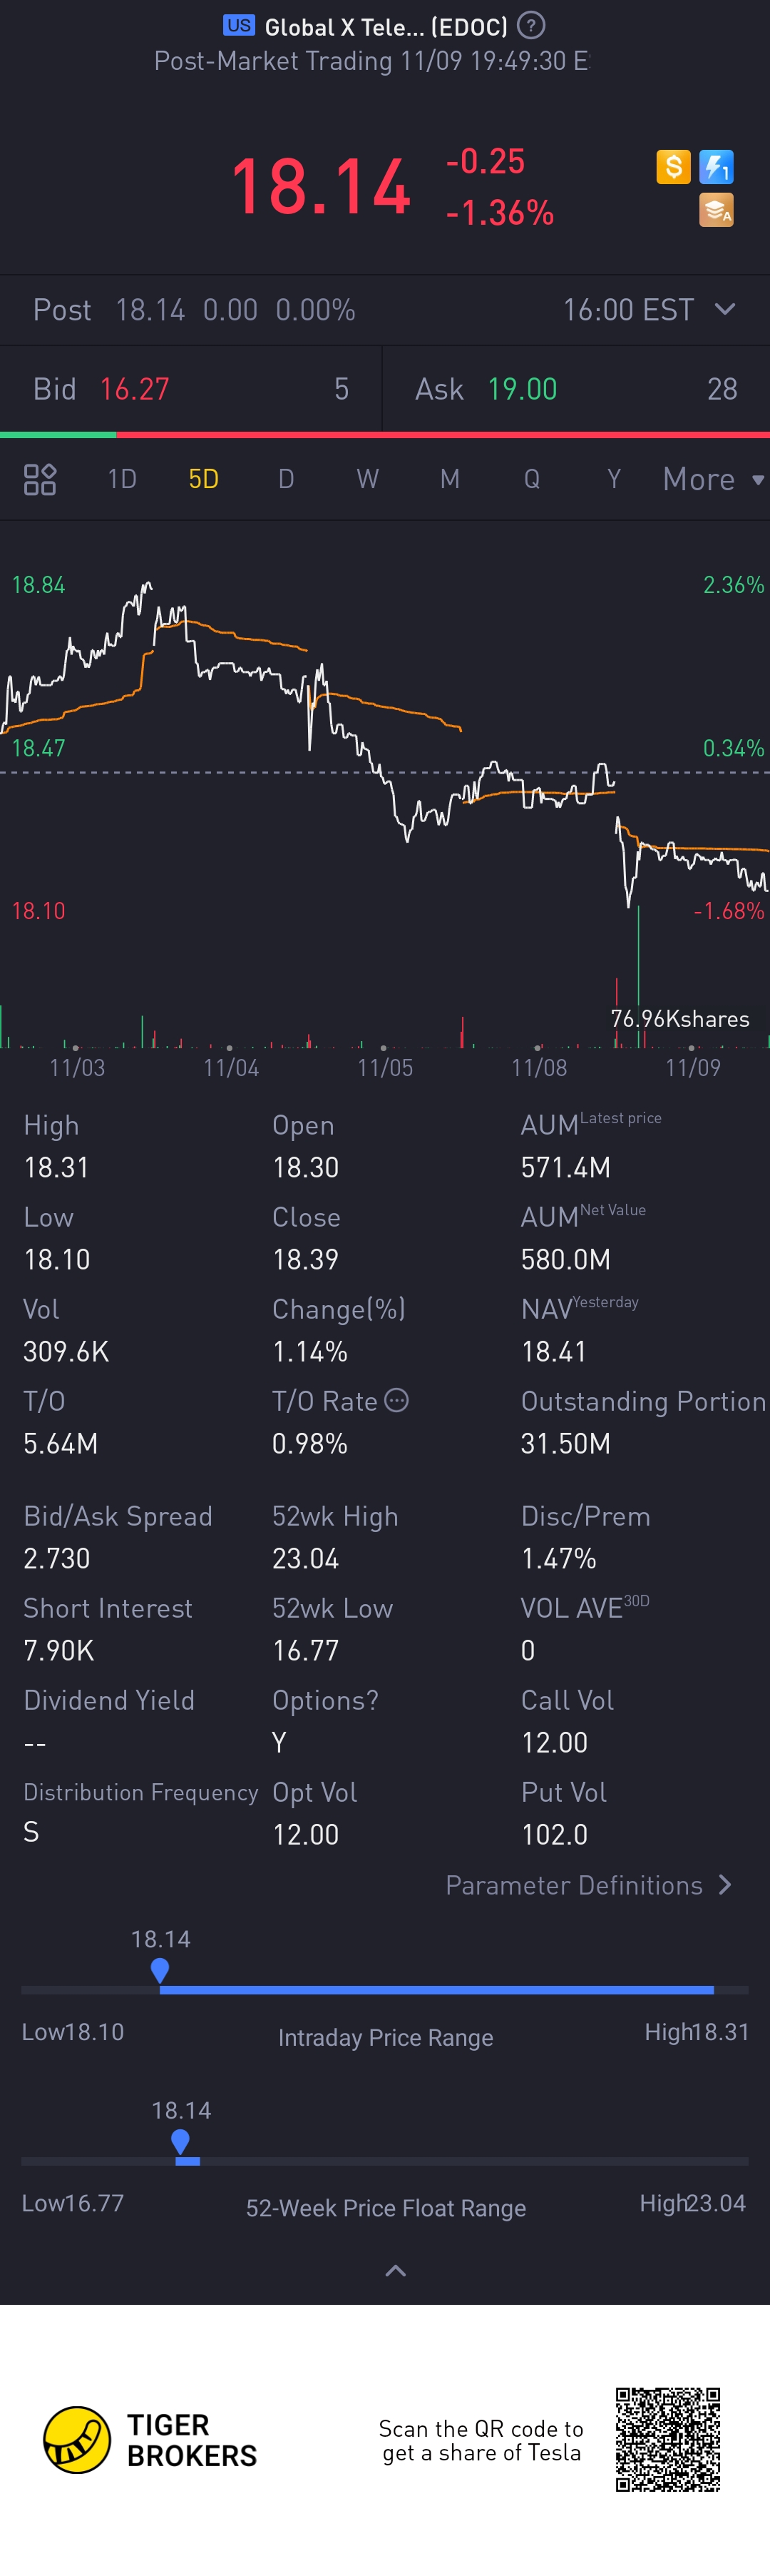
Task: Tap the Tesla share QR code
Action: (667, 2439)
